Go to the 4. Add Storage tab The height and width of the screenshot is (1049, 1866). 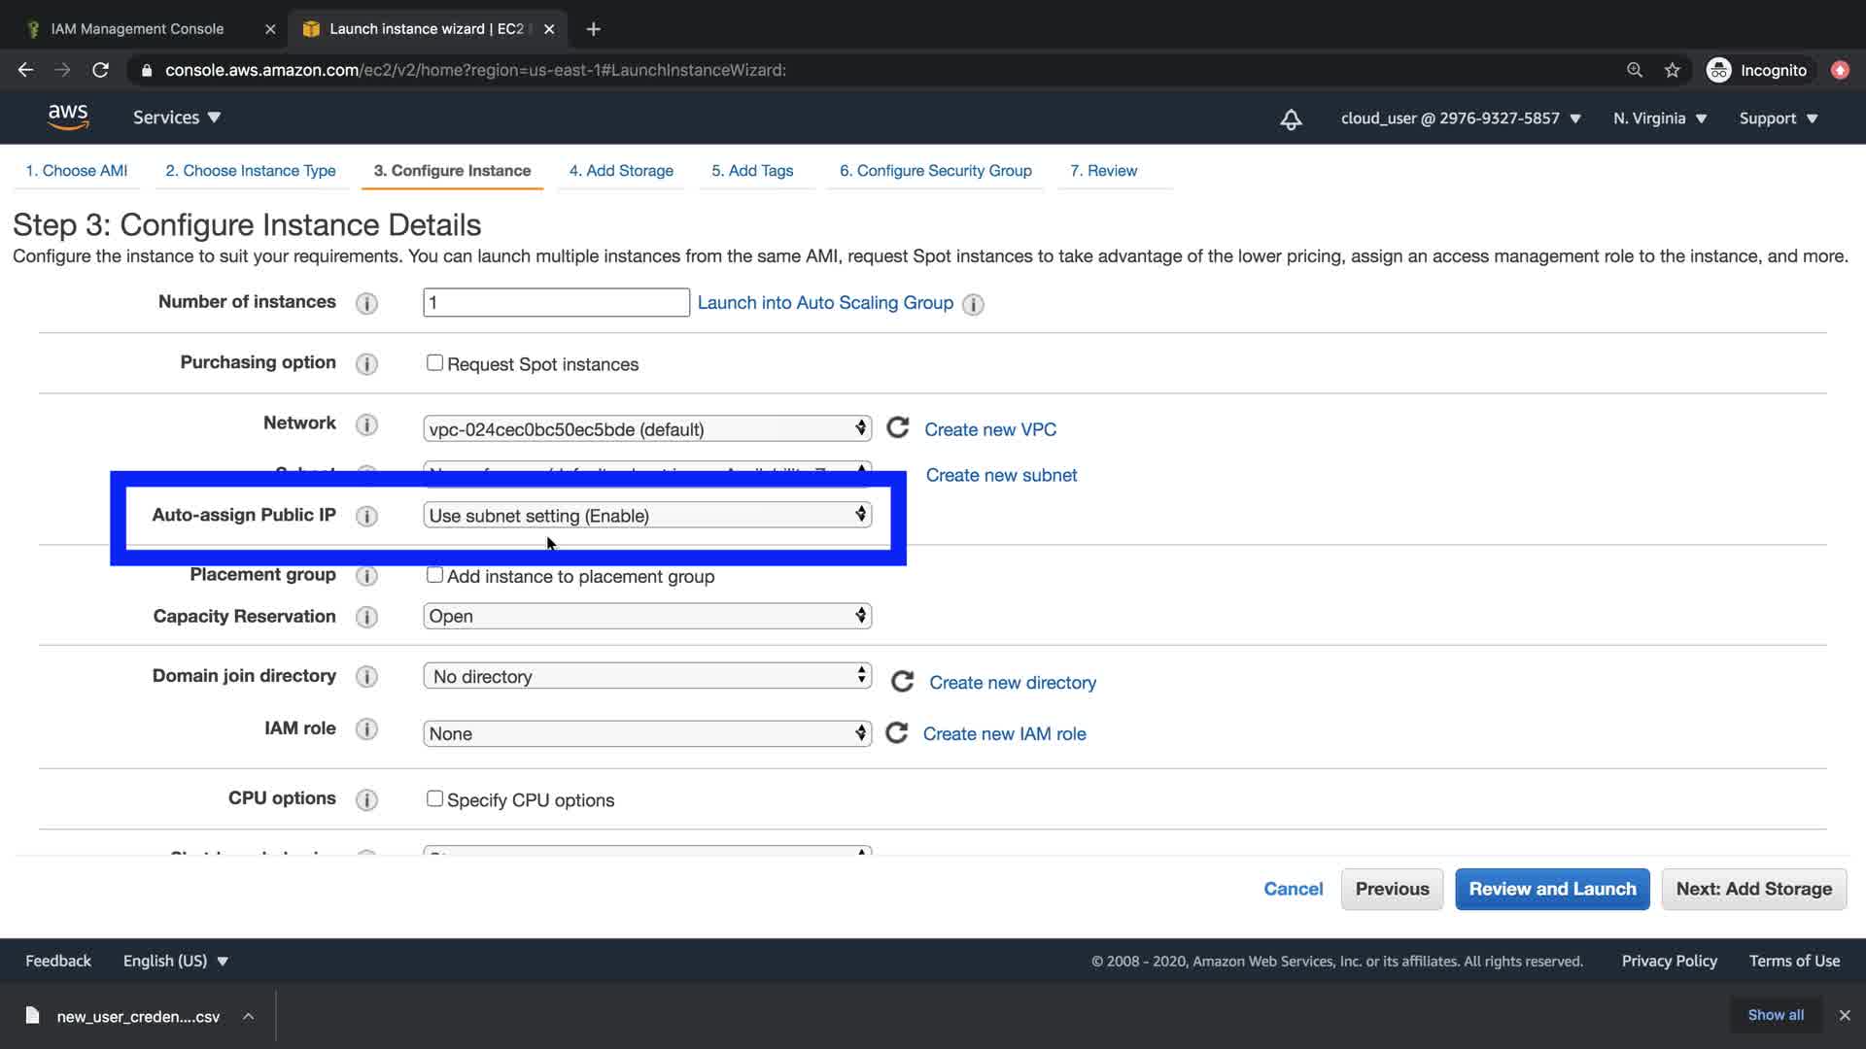click(x=621, y=171)
